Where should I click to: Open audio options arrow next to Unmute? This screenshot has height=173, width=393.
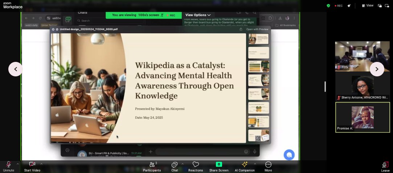pos(17,164)
